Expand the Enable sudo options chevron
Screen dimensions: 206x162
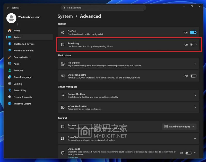tap(195, 153)
